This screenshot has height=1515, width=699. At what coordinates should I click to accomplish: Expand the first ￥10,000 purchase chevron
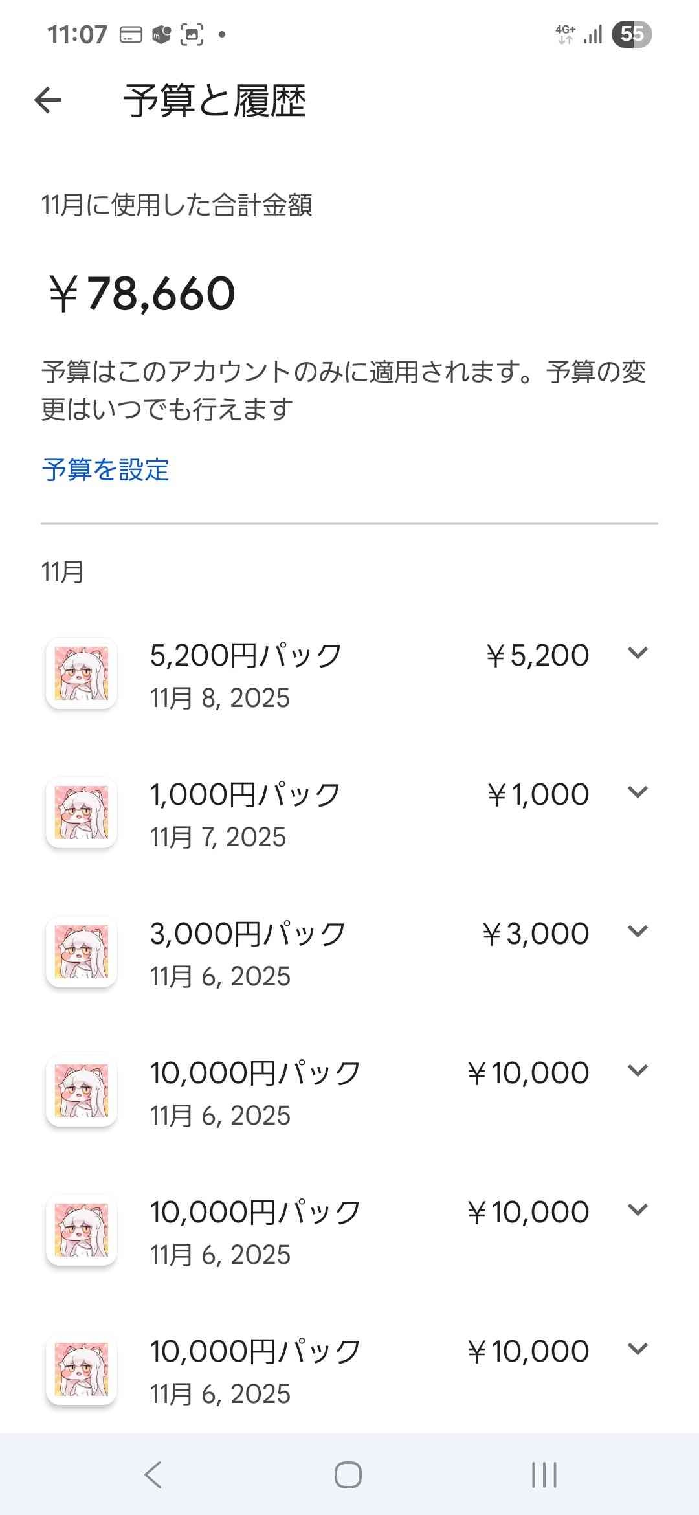tap(638, 1071)
